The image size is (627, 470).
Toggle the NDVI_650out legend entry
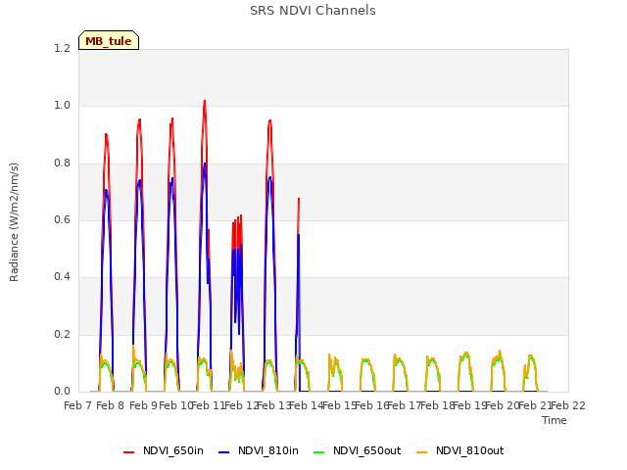click(x=357, y=451)
